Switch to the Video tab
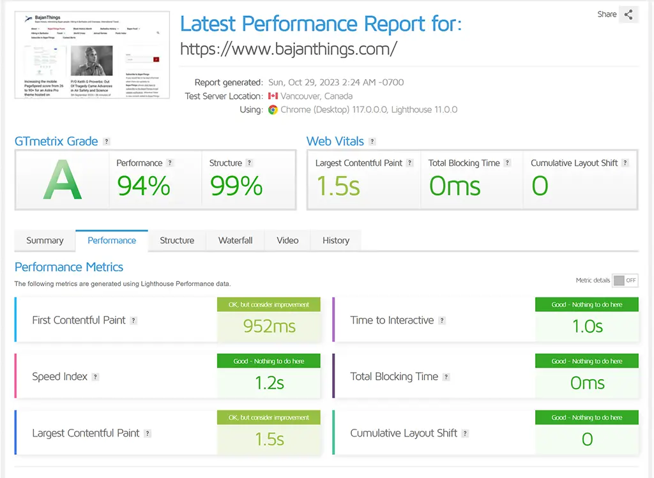 click(x=287, y=241)
